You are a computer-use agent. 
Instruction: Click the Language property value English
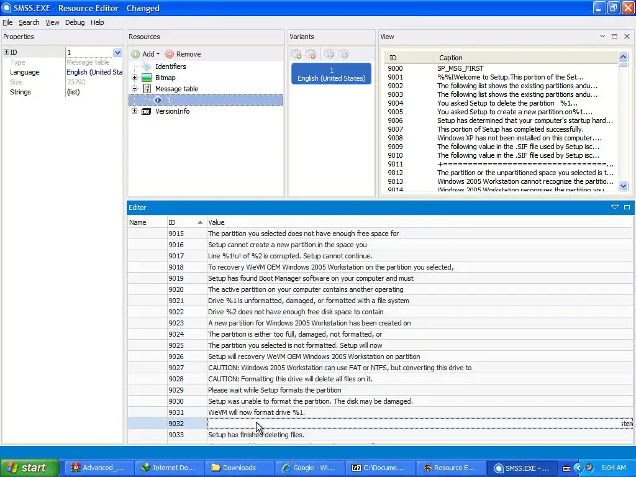pyautogui.click(x=94, y=72)
